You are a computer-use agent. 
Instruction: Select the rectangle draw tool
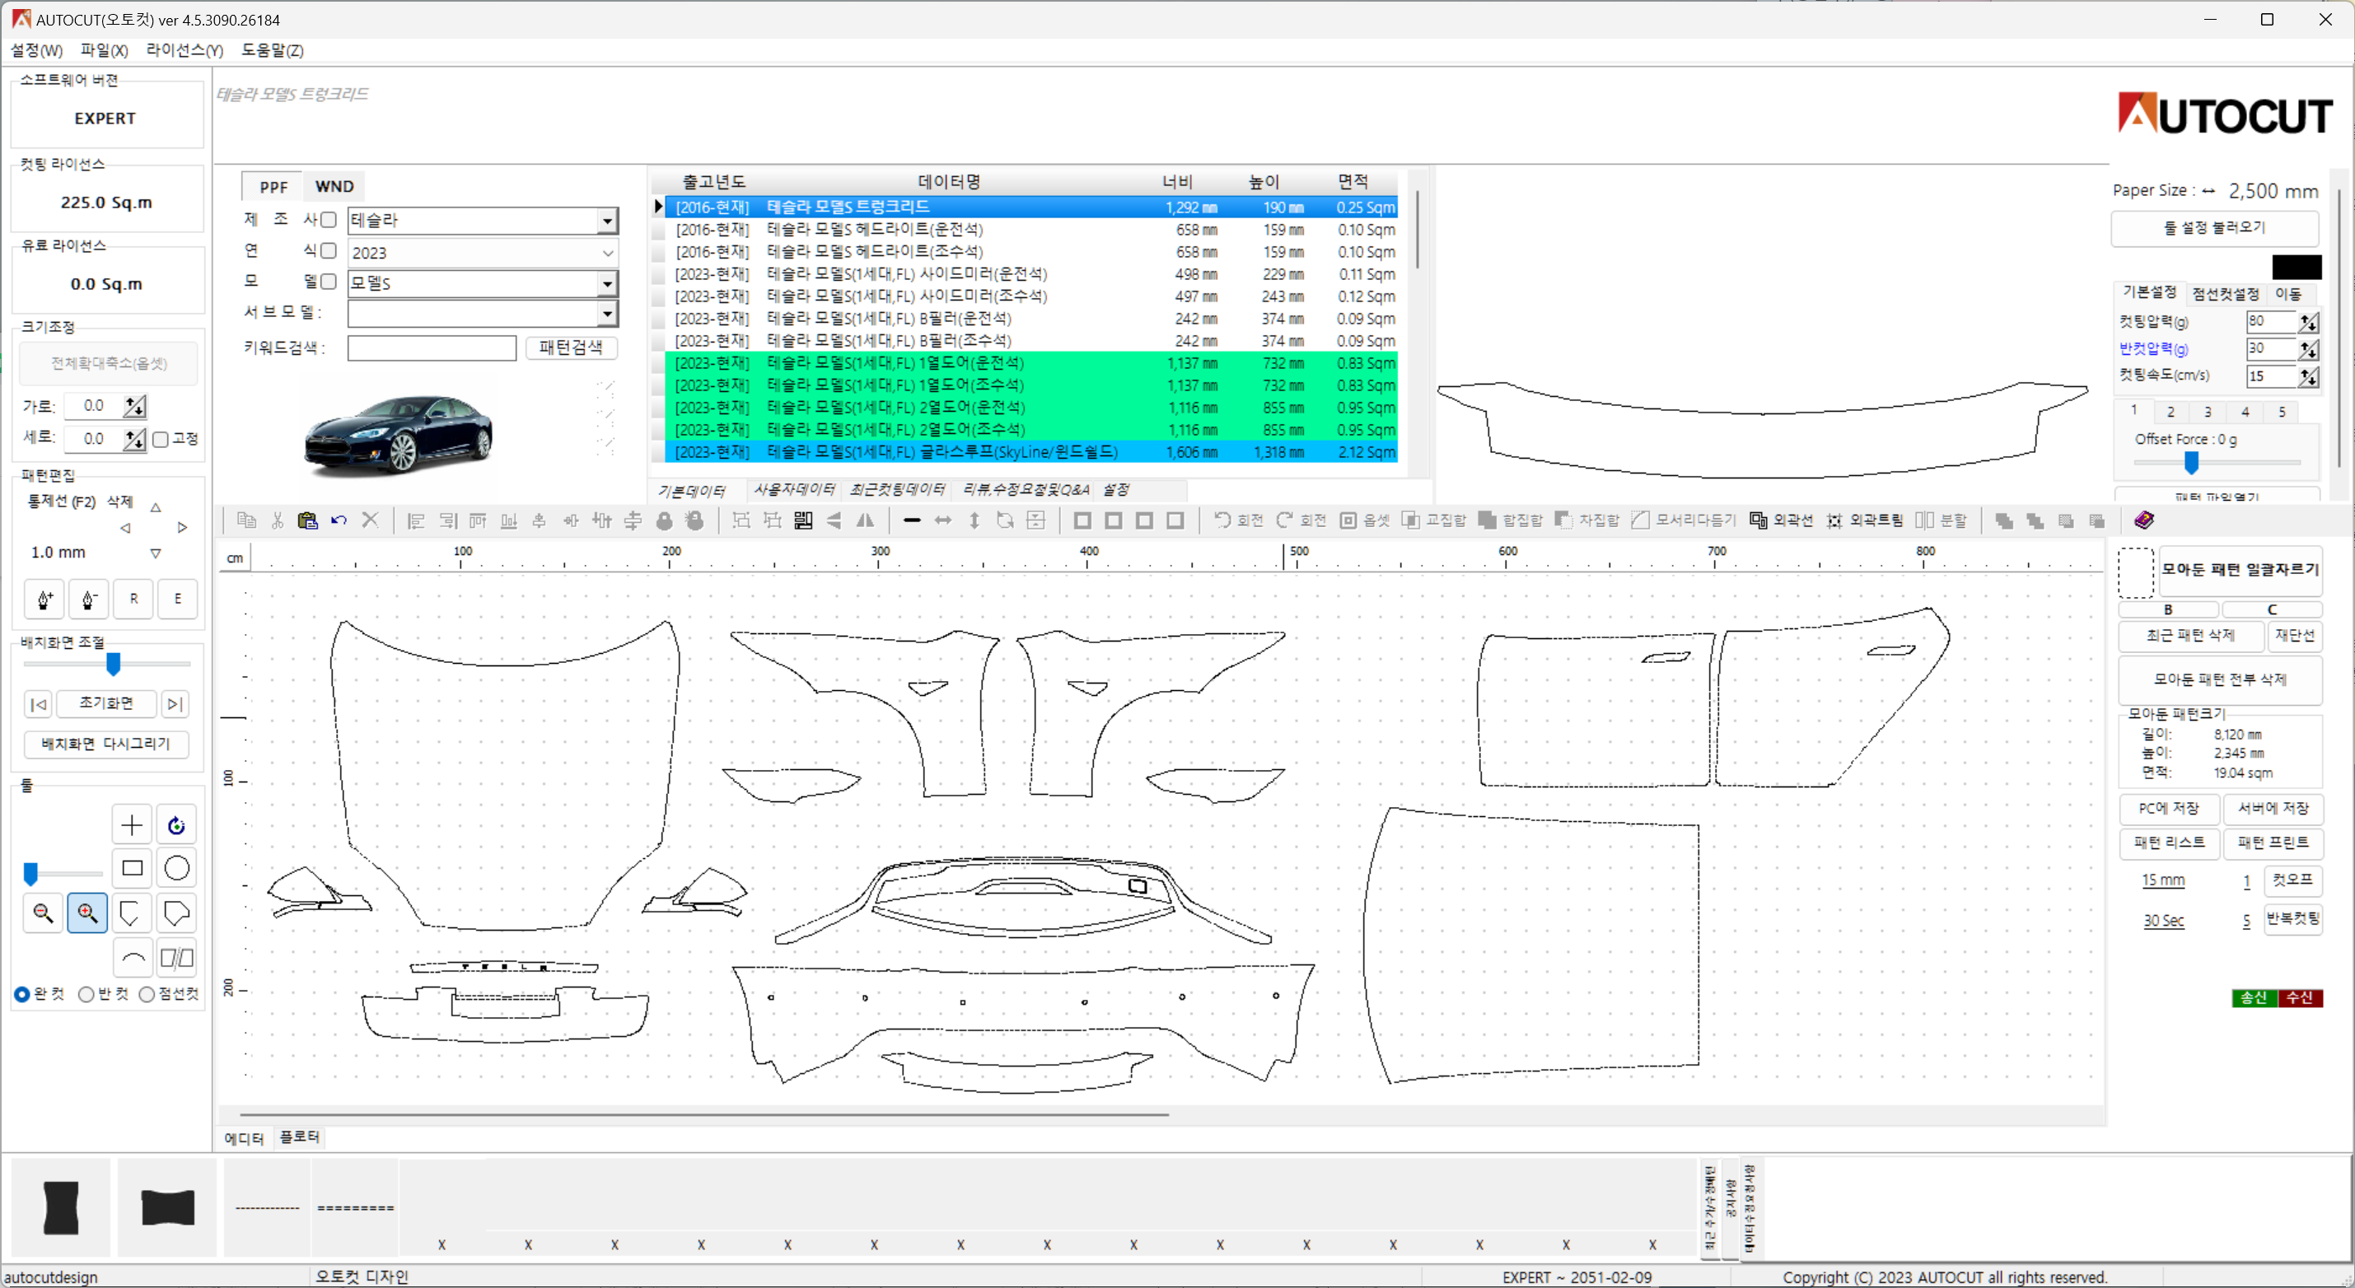[x=132, y=869]
